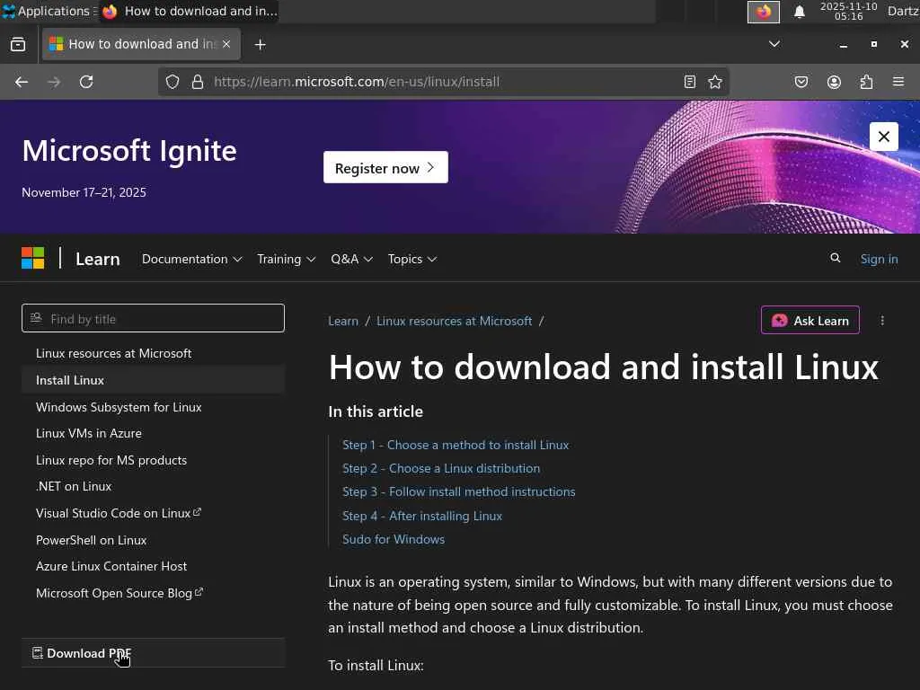Open the notification bell in the system panel
Image resolution: width=920 pixels, height=690 pixels.
[x=799, y=12]
